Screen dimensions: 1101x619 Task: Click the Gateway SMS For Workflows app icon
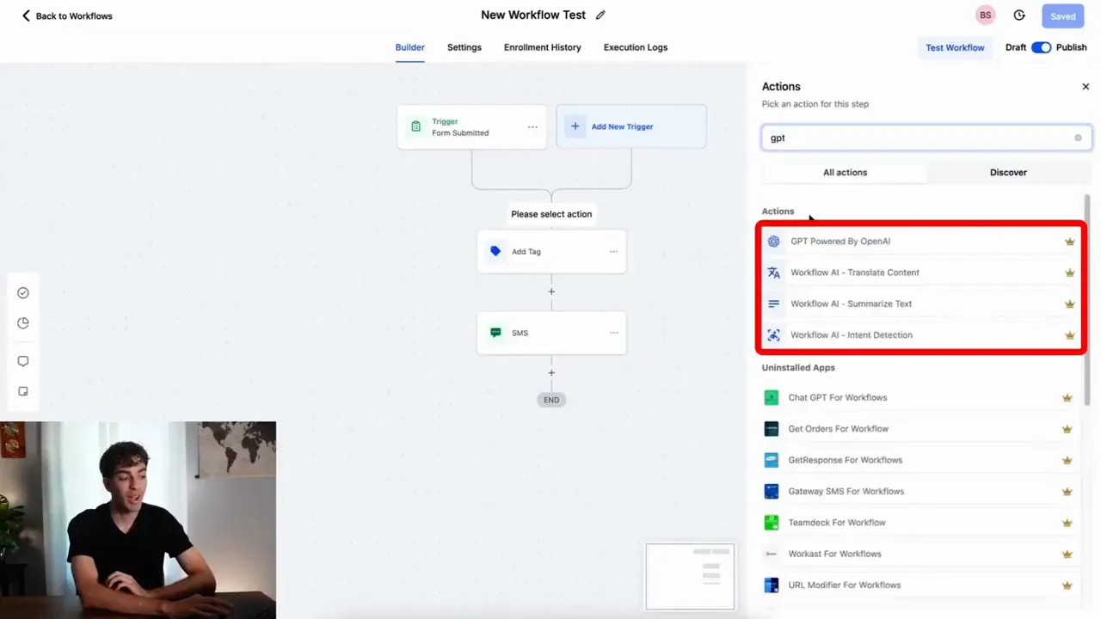772,491
